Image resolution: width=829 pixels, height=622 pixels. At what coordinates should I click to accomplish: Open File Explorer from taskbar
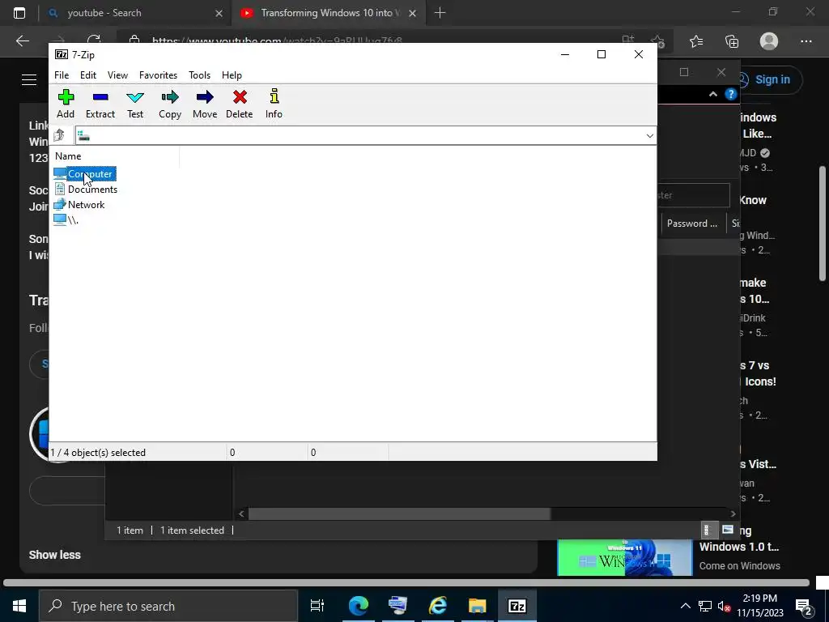[477, 606]
